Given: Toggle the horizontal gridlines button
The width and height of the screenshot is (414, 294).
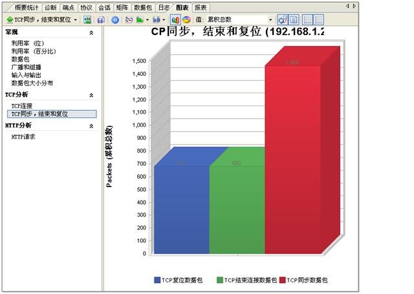Looking at the screenshot, I should click(x=319, y=19).
